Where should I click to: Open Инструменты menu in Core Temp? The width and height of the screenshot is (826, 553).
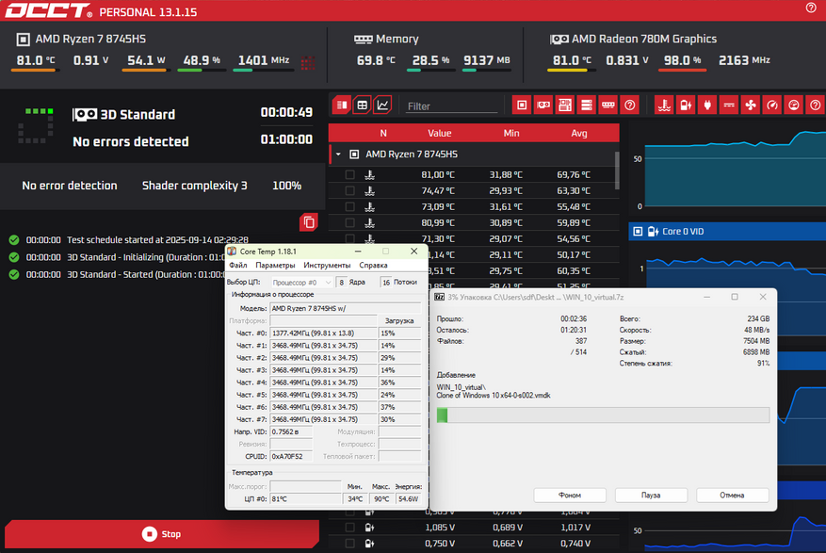(327, 265)
